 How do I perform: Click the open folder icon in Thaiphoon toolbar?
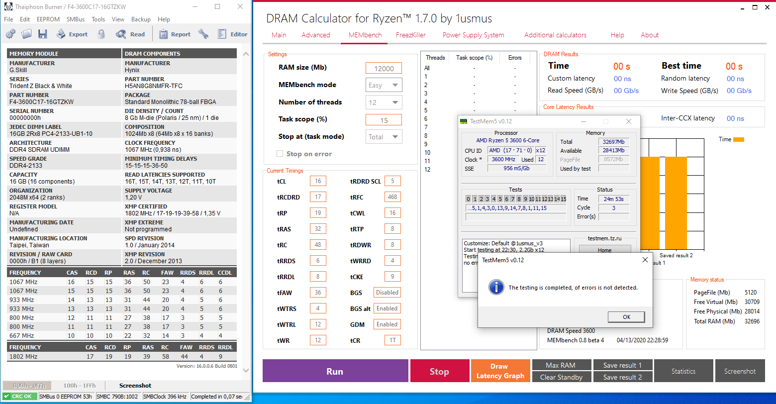(26, 34)
